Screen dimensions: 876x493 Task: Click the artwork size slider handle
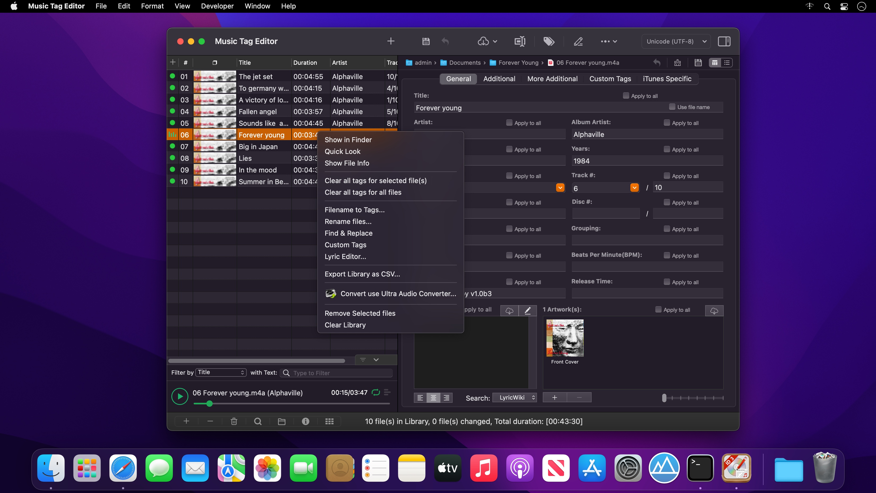point(664,398)
